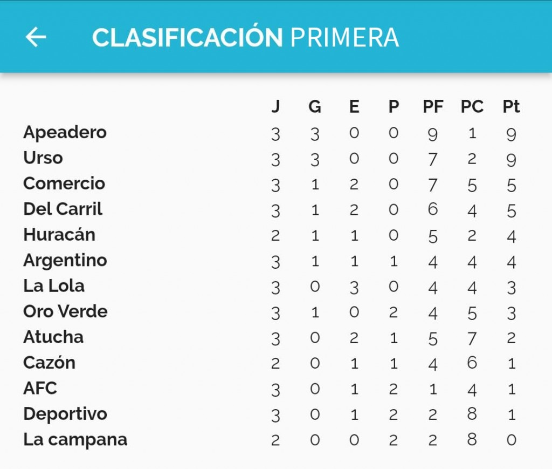This screenshot has height=469, width=552.
Task: Click the J column header
Action: (x=275, y=107)
